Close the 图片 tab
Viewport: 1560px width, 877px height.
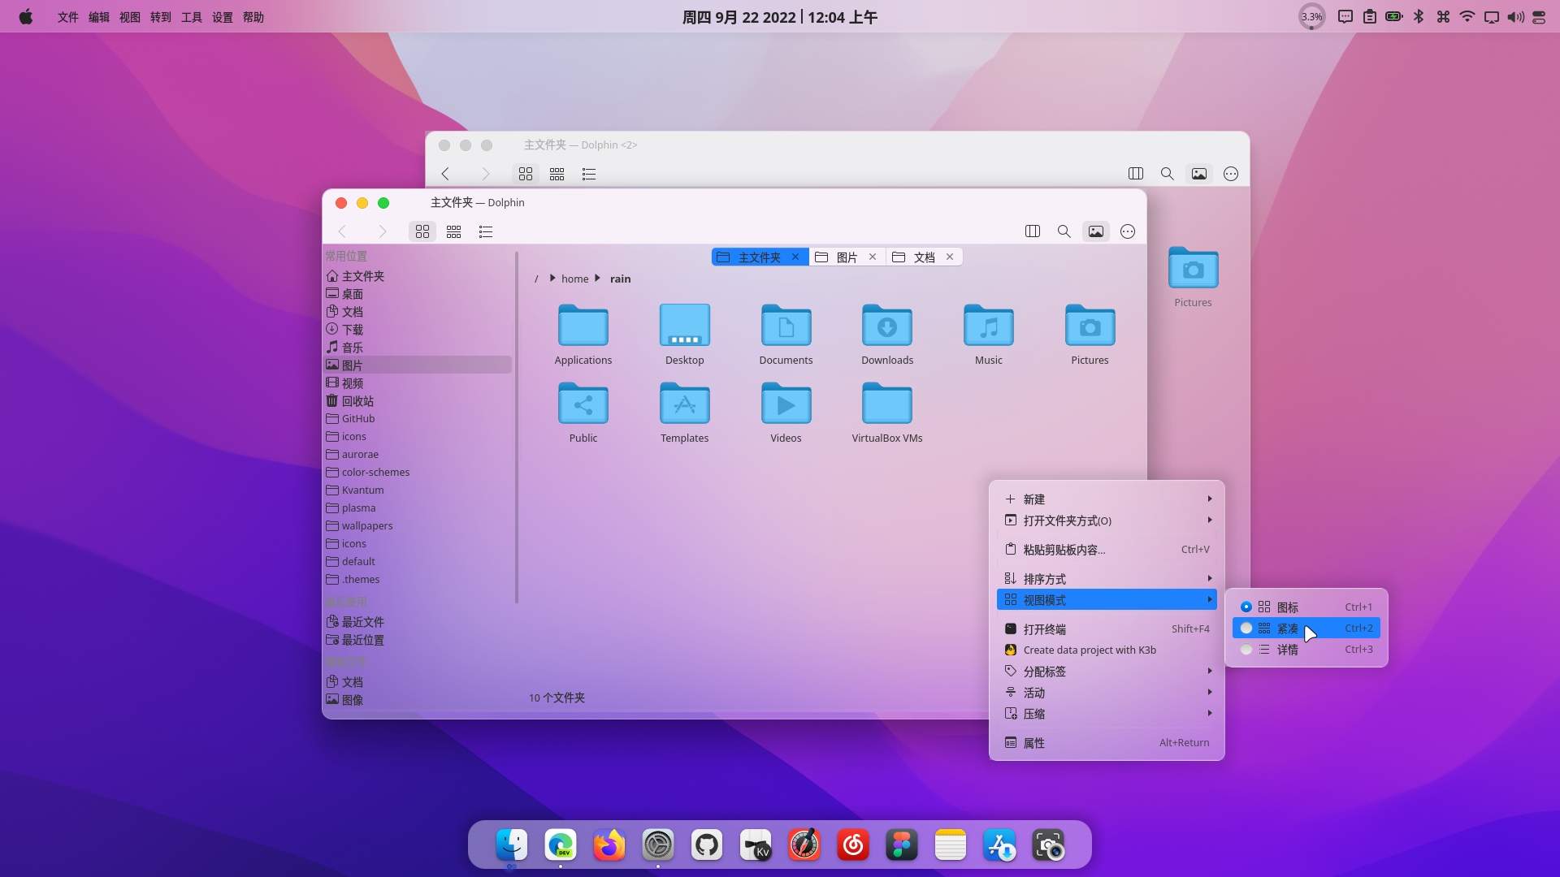(x=873, y=257)
